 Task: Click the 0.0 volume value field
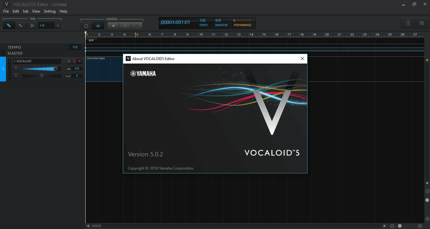click(77, 69)
